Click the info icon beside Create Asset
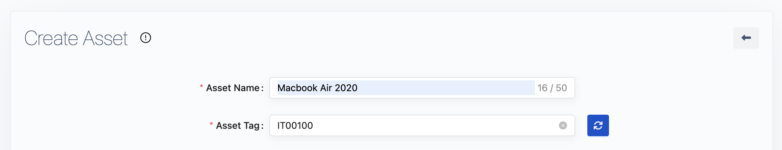The height and width of the screenshot is (150, 782). pyautogui.click(x=146, y=38)
